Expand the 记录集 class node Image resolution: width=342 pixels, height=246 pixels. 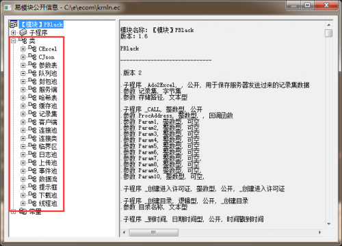pos(23,114)
